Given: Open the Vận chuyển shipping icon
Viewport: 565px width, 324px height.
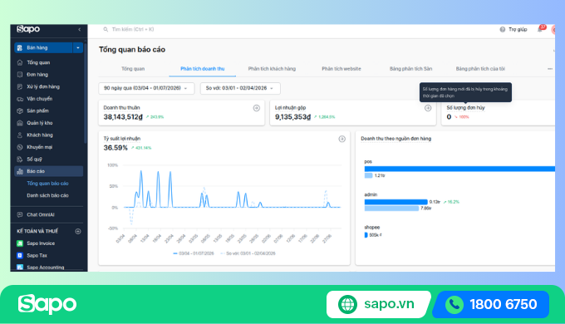Looking at the screenshot, I should point(20,99).
